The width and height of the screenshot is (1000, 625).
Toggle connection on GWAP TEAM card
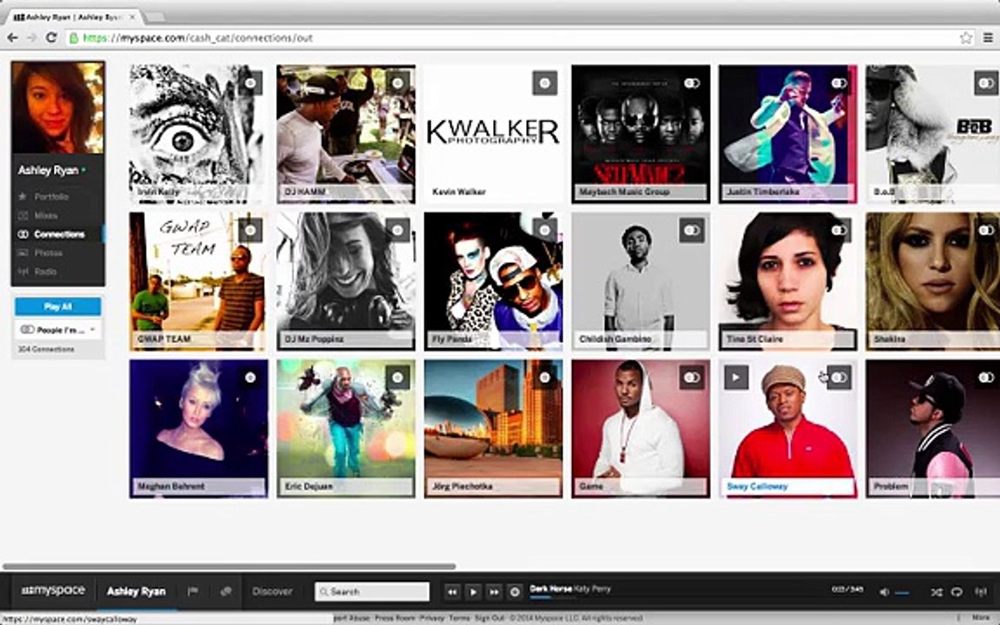(x=250, y=230)
